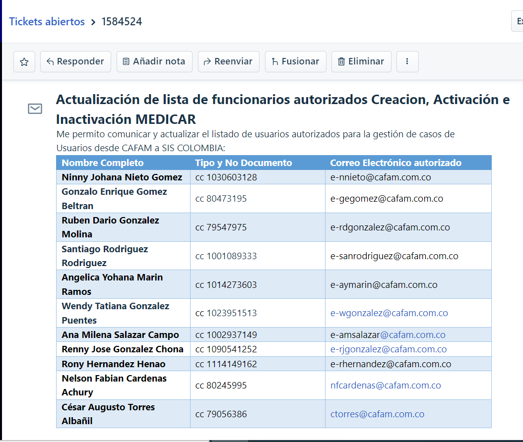The height and width of the screenshot is (442, 523).
Task: Click the ticket subject heading Actualización de lista
Action: [x=283, y=109]
